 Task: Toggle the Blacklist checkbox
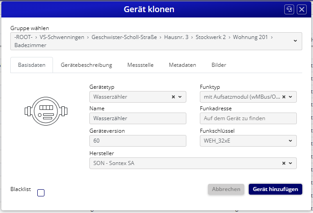point(41,193)
